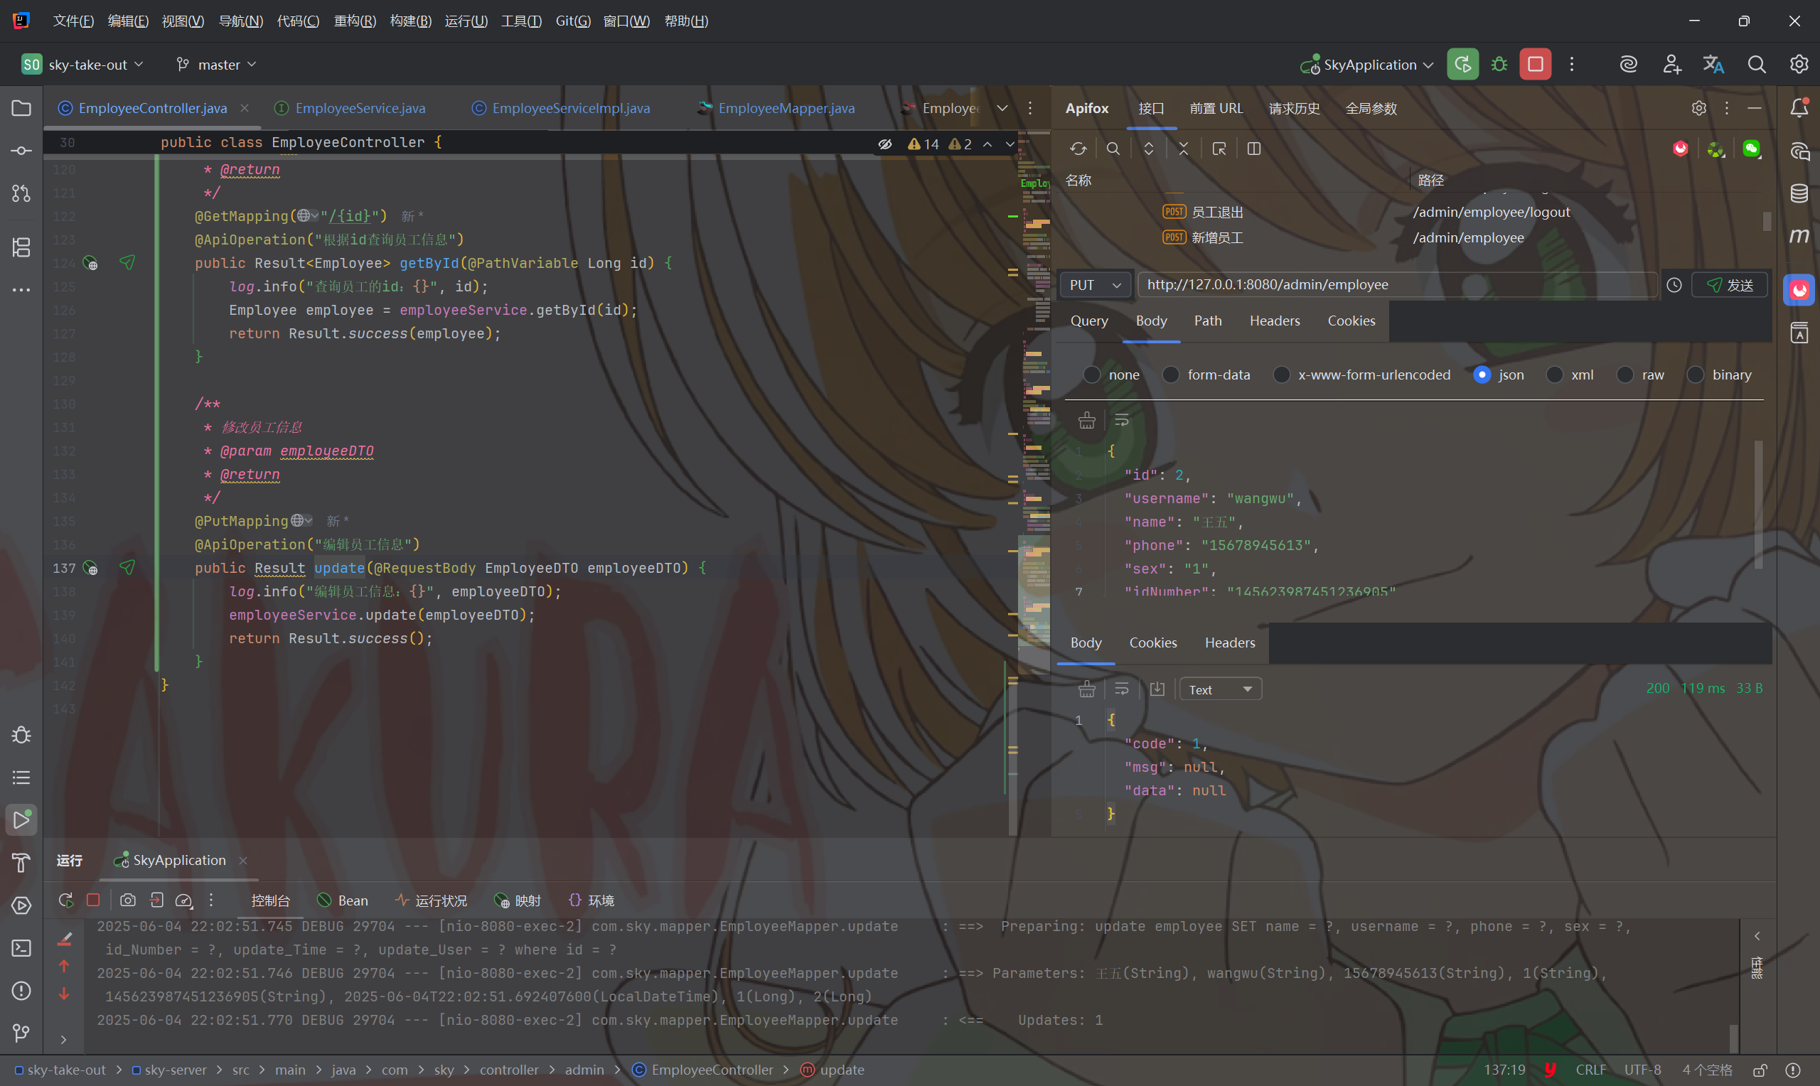Click the 发送 send button

click(1730, 285)
